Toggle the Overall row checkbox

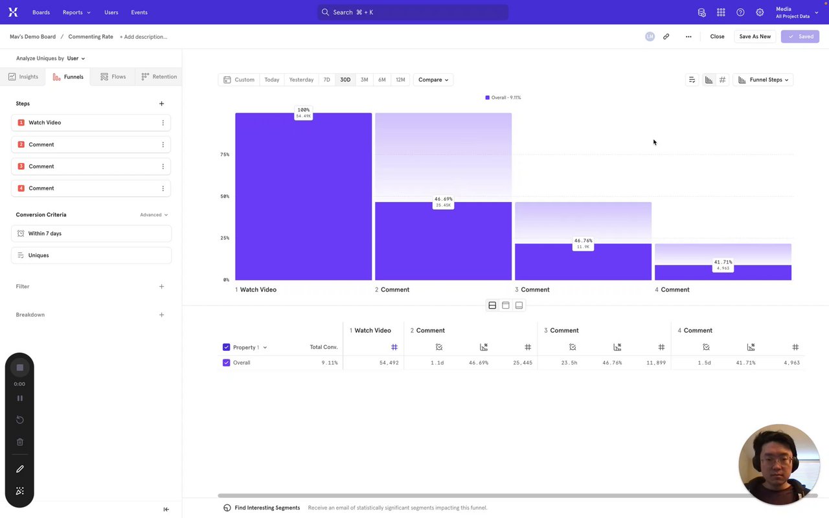coord(226,363)
